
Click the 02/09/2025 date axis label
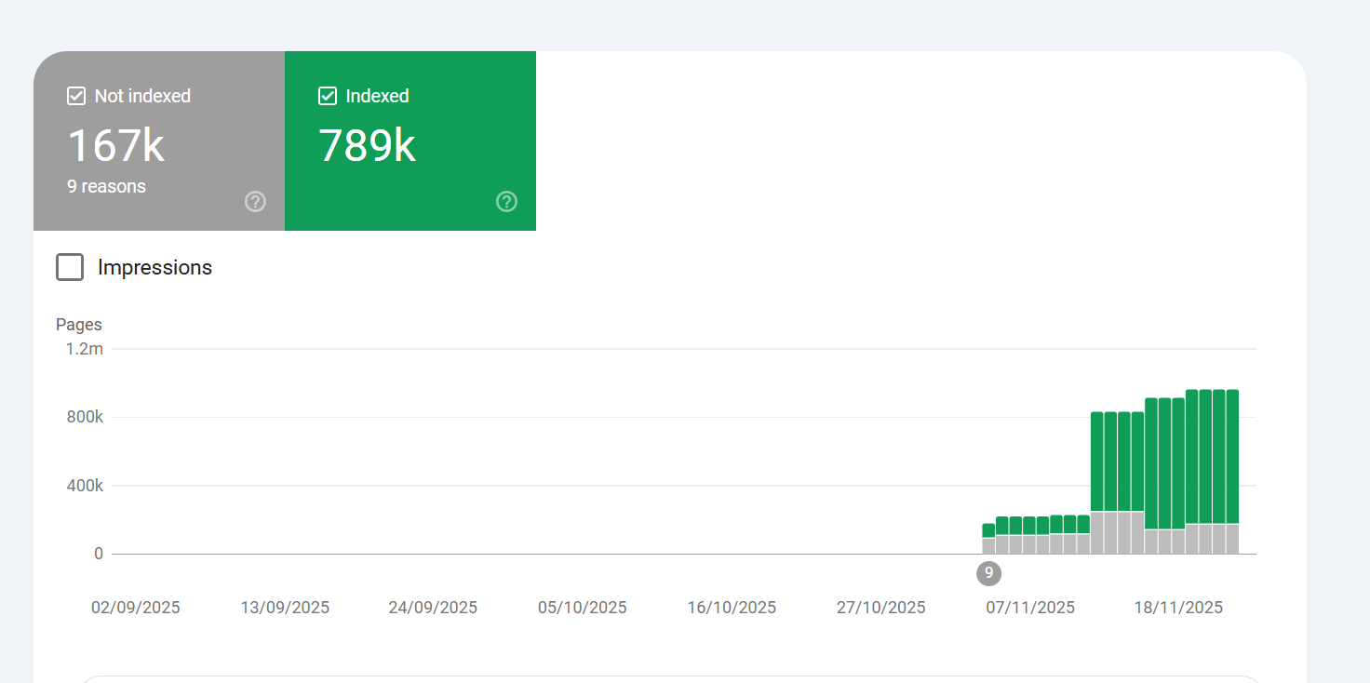[x=136, y=608]
